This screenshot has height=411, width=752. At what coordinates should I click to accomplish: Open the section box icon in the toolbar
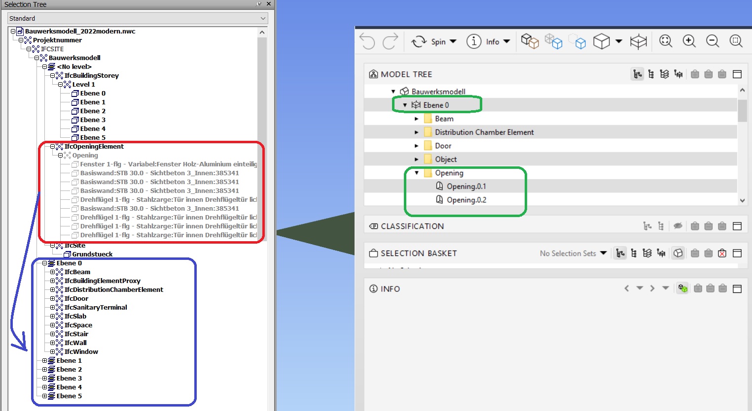(x=639, y=41)
